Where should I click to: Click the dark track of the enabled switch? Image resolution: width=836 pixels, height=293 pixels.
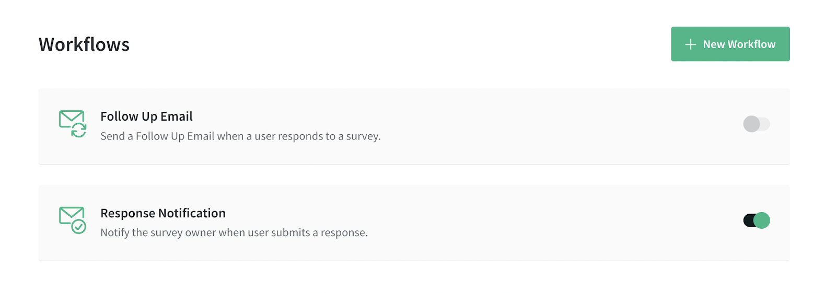point(748,220)
